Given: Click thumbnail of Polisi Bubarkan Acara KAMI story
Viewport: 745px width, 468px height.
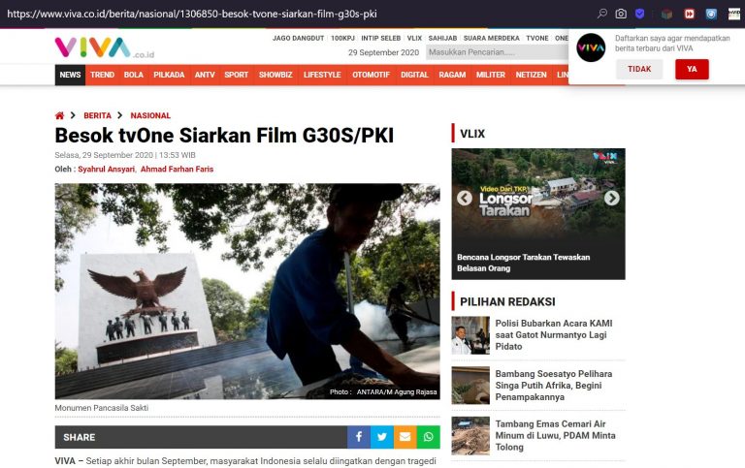Looking at the screenshot, I should [x=470, y=335].
